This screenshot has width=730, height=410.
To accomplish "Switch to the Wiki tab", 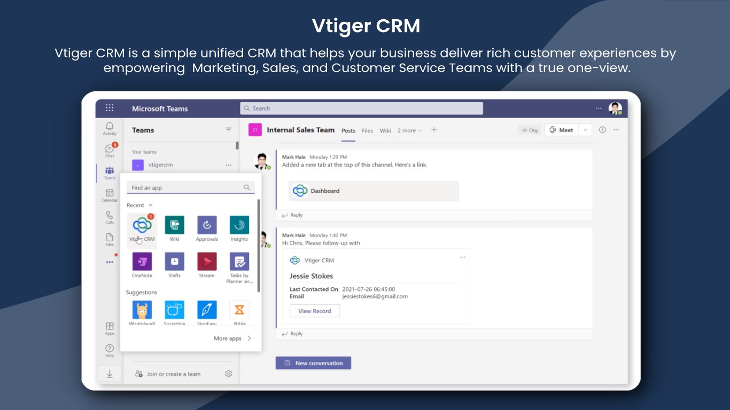I will (x=385, y=130).
